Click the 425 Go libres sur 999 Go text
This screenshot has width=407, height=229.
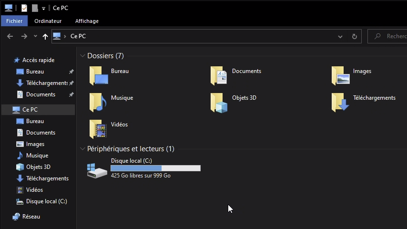click(x=141, y=176)
